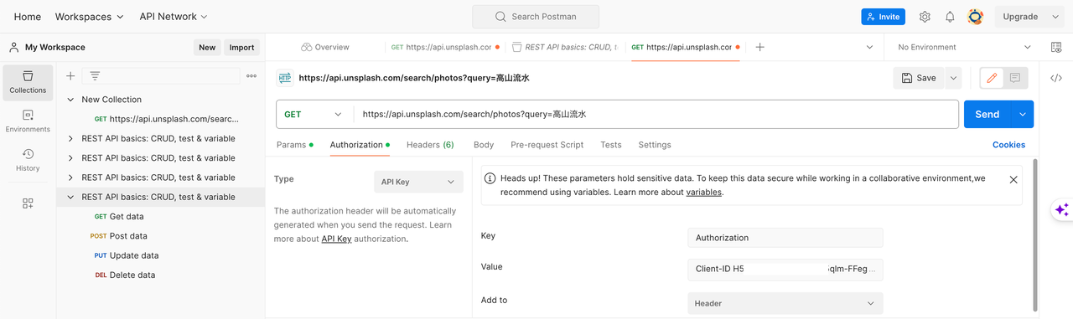Switch to the Params tab
The image size is (1073, 319).
(294, 145)
